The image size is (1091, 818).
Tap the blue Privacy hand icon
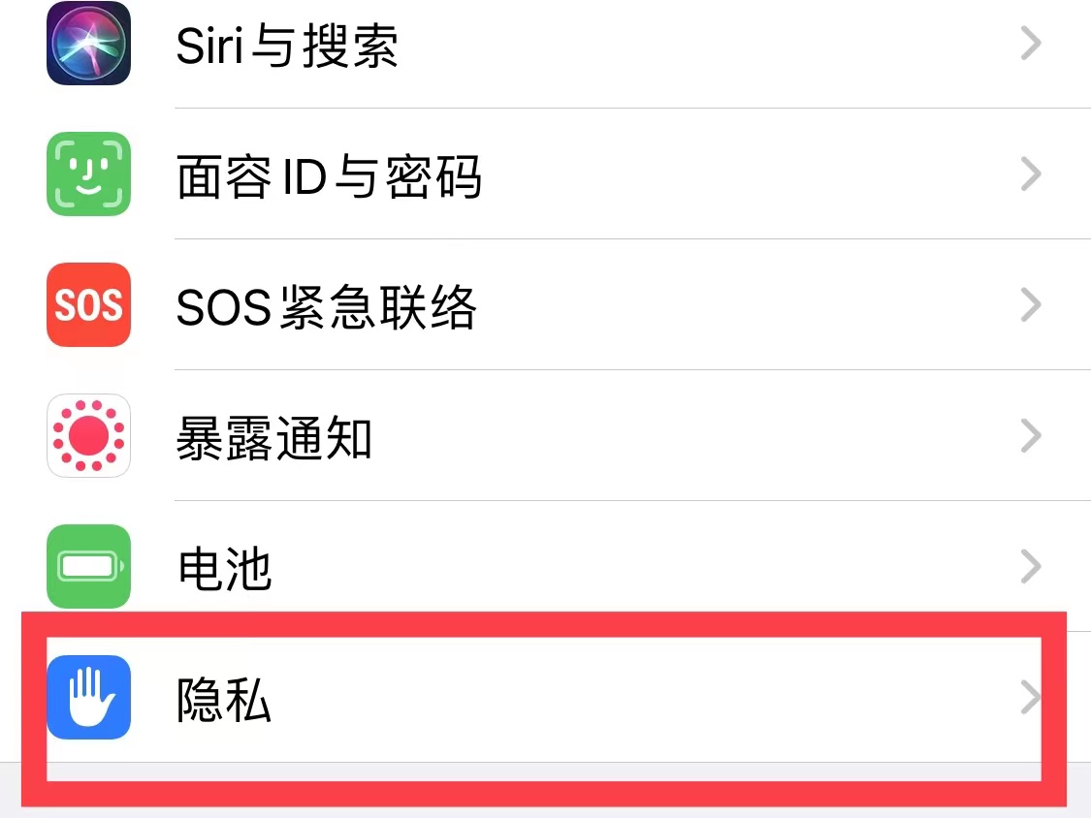88,697
